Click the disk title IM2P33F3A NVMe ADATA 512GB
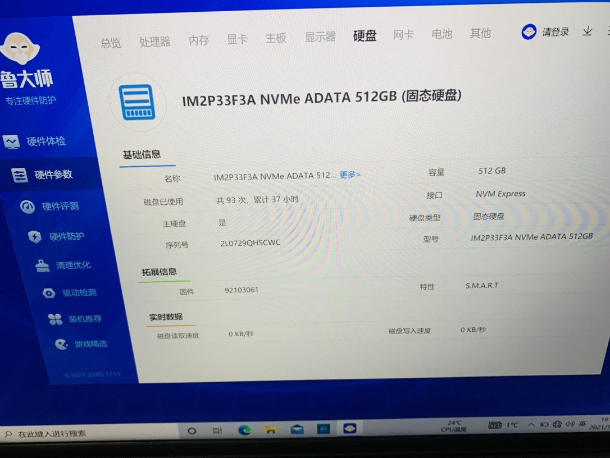The height and width of the screenshot is (458, 610). pos(321,97)
